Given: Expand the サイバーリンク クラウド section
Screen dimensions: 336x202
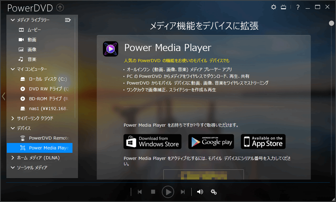Looking at the screenshot, I should [x=13, y=118].
